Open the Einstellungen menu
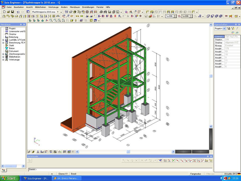The image size is (241, 181). (x=88, y=7)
